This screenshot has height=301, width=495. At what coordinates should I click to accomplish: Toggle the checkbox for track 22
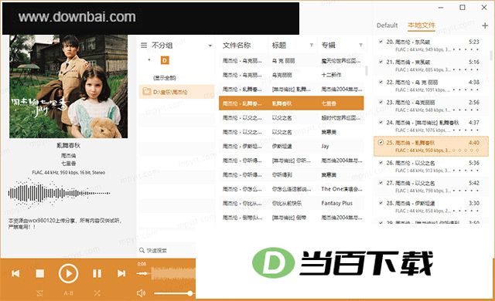point(381,82)
